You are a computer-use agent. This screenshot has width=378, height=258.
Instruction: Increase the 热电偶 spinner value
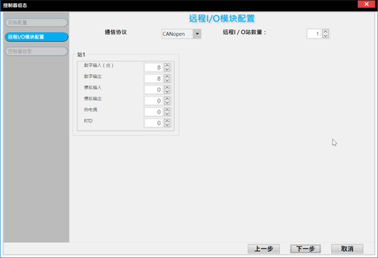[167, 110]
